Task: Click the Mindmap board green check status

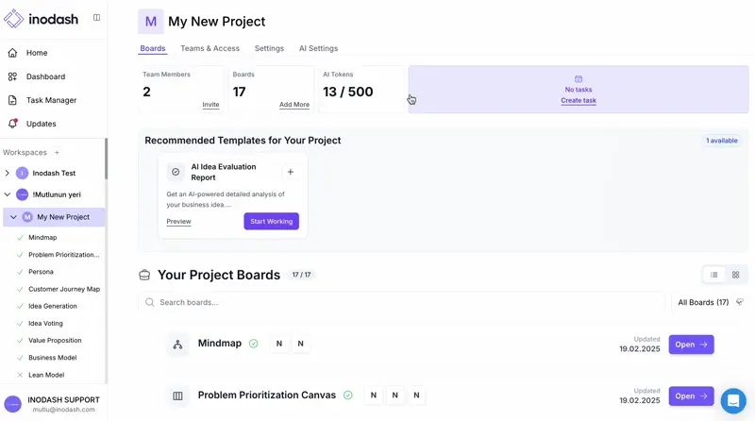Action: pyautogui.click(x=254, y=344)
